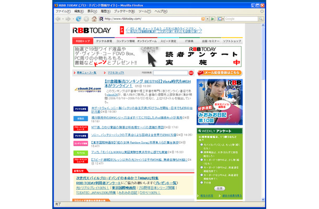319x209 pixels.
Task: Select the third survey radio option キーボードつきPHS
Action: (201, 160)
